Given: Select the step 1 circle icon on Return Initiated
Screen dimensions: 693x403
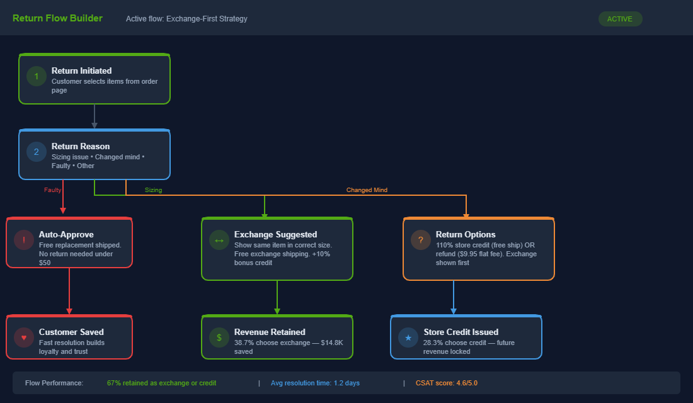Looking at the screenshot, I should (x=36, y=77).
